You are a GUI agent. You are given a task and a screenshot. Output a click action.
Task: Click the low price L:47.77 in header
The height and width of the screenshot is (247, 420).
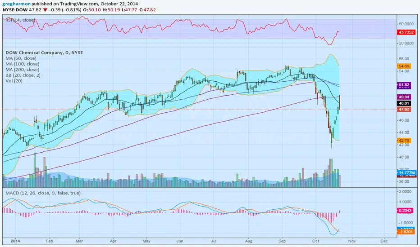129,9
